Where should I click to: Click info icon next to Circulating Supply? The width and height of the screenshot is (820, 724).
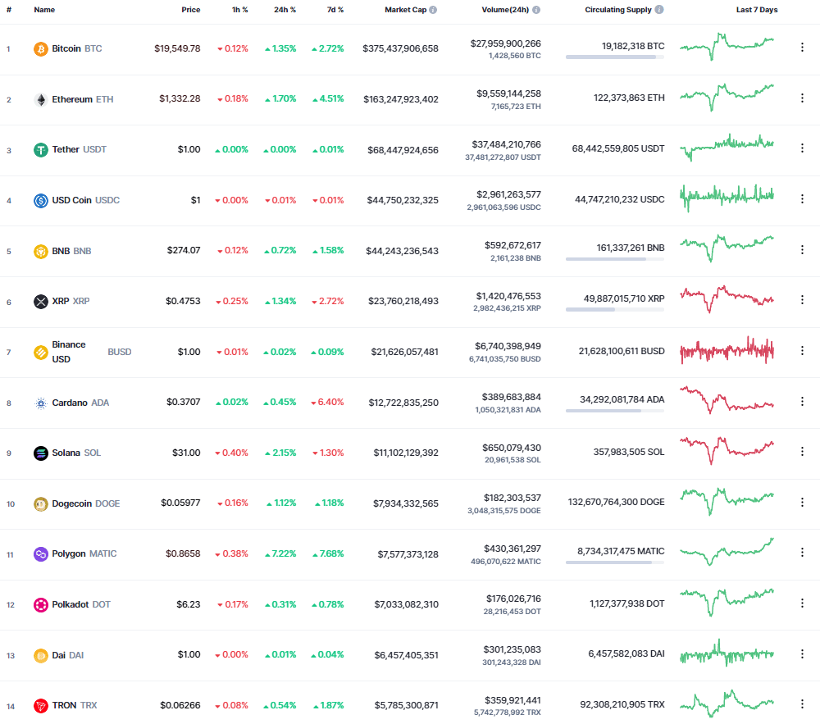click(x=660, y=10)
